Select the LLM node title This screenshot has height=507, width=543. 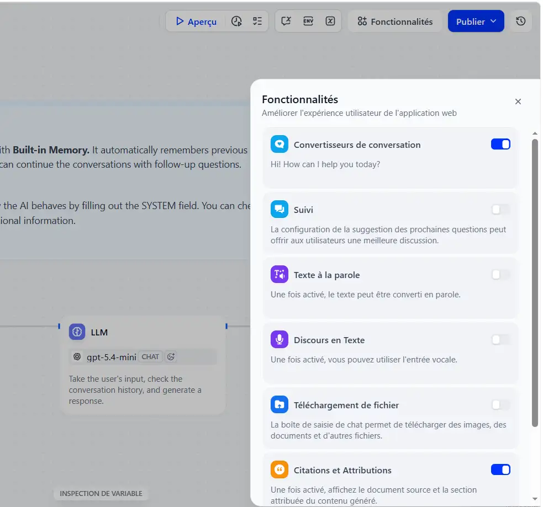pyautogui.click(x=99, y=332)
